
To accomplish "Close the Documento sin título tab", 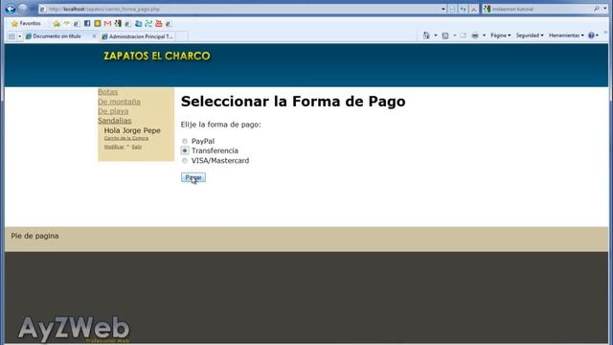I will [94, 36].
